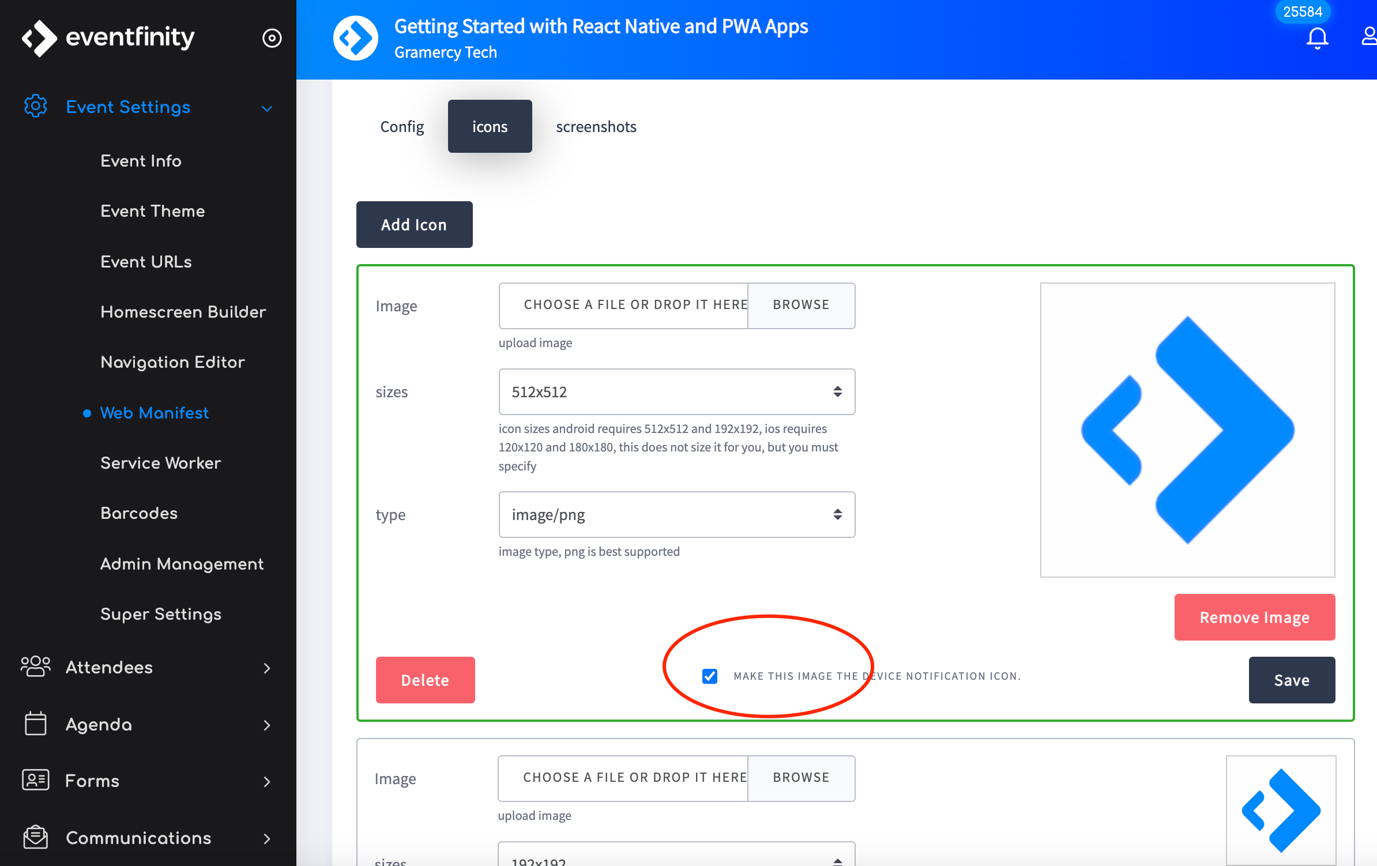Click the 'Make this image the device notification icon' label

click(877, 676)
